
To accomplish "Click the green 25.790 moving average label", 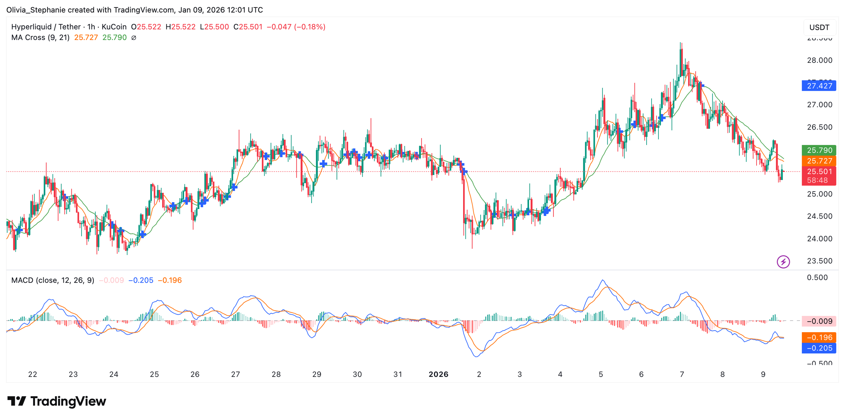I will pos(818,150).
